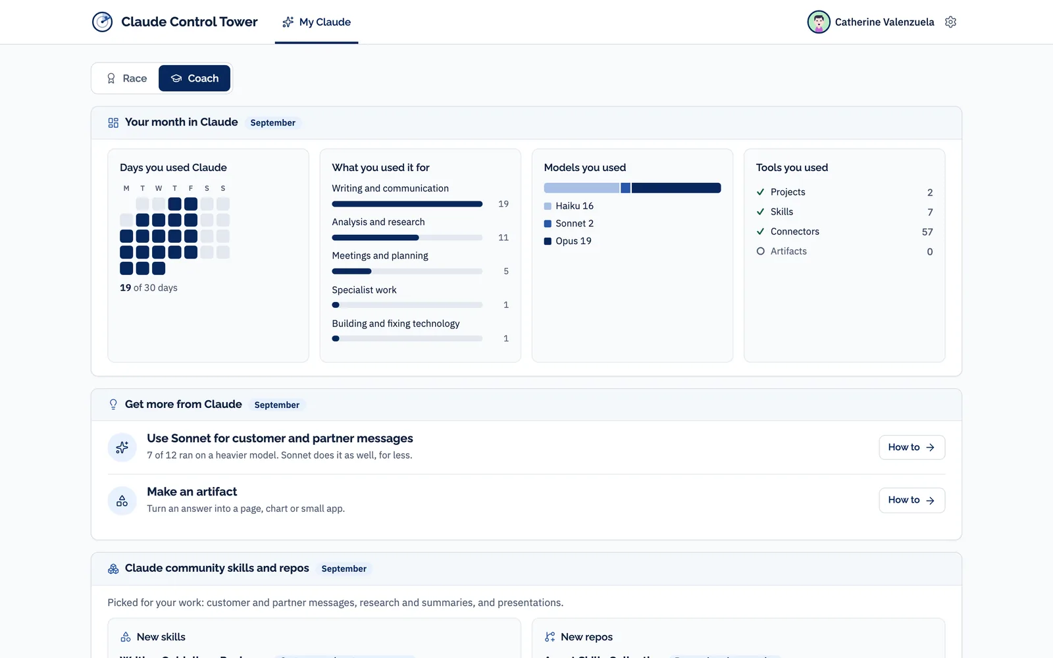Click the "Specialist work" label

[x=364, y=290]
